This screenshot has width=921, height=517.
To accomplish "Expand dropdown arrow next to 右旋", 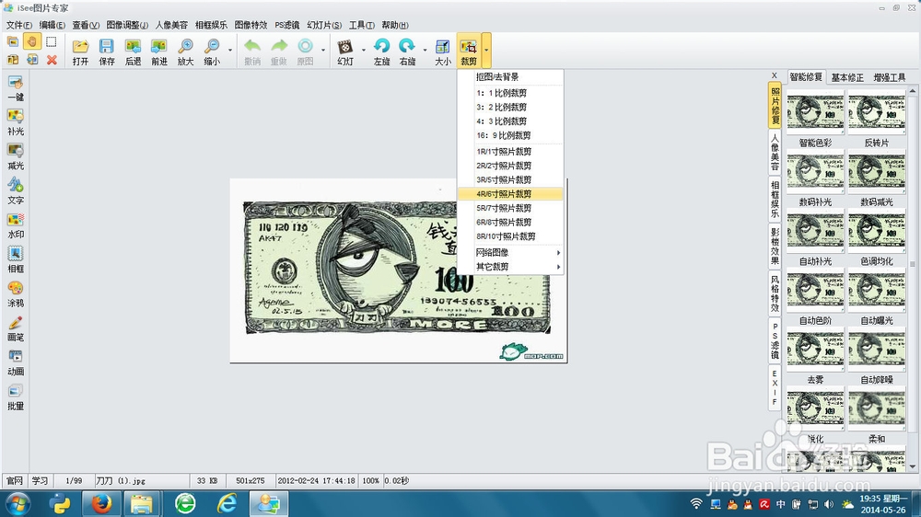I will (426, 50).
